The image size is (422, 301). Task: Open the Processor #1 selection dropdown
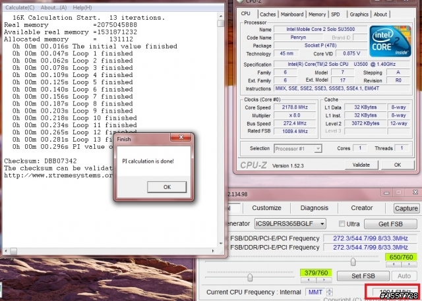tap(297, 148)
